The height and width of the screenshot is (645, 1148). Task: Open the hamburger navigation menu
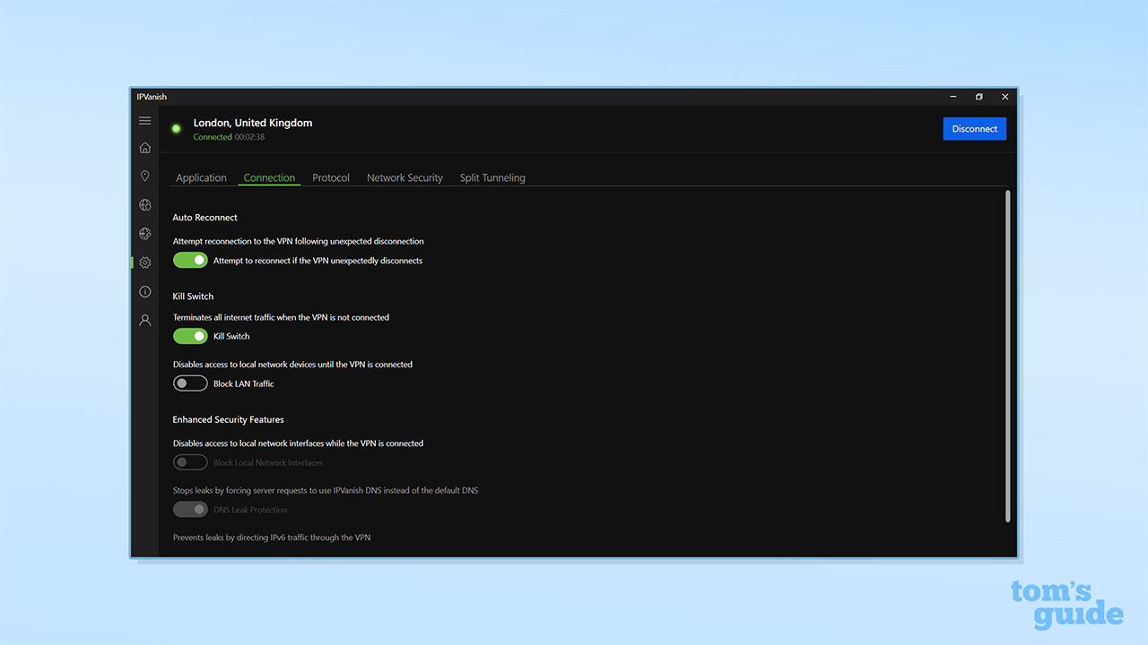pyautogui.click(x=144, y=120)
